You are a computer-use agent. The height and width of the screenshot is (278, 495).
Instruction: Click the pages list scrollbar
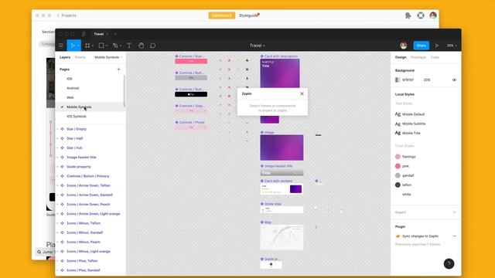point(124,91)
